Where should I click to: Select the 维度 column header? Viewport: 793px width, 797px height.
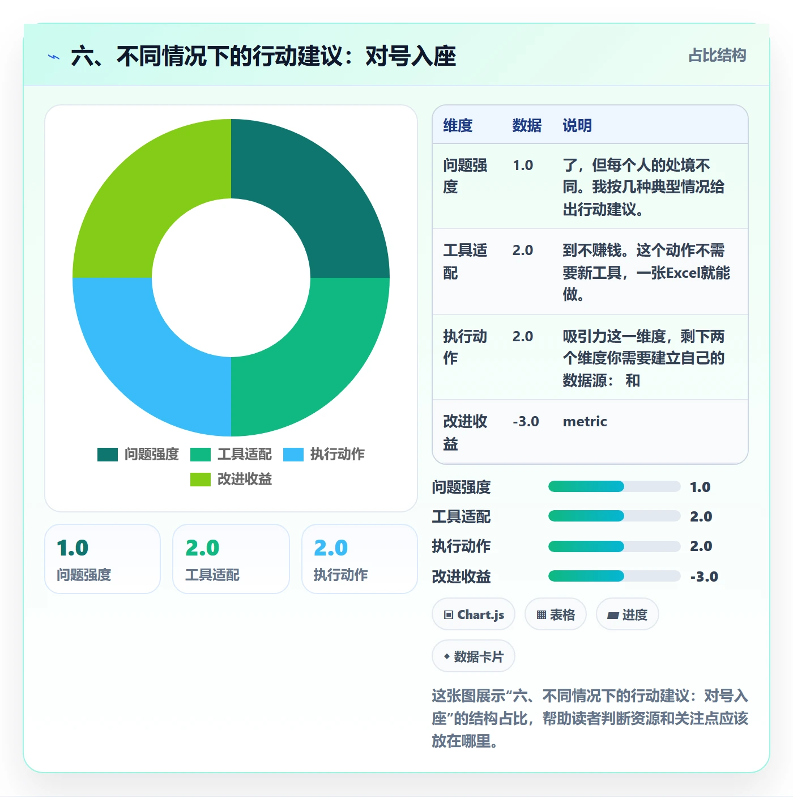[x=458, y=125]
